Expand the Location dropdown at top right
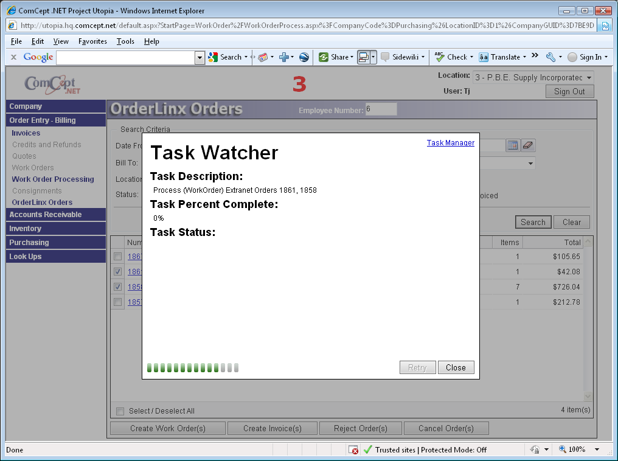This screenshot has height=461, width=618. click(588, 78)
